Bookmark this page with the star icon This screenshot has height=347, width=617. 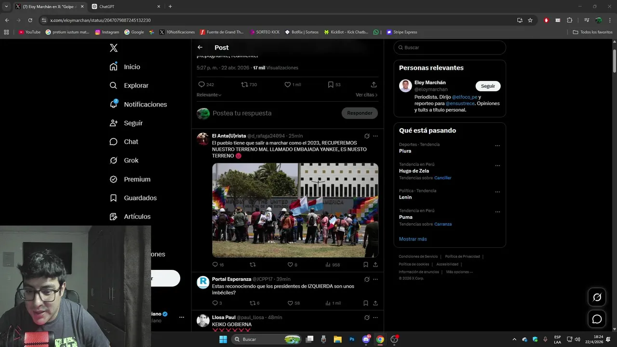(530, 20)
